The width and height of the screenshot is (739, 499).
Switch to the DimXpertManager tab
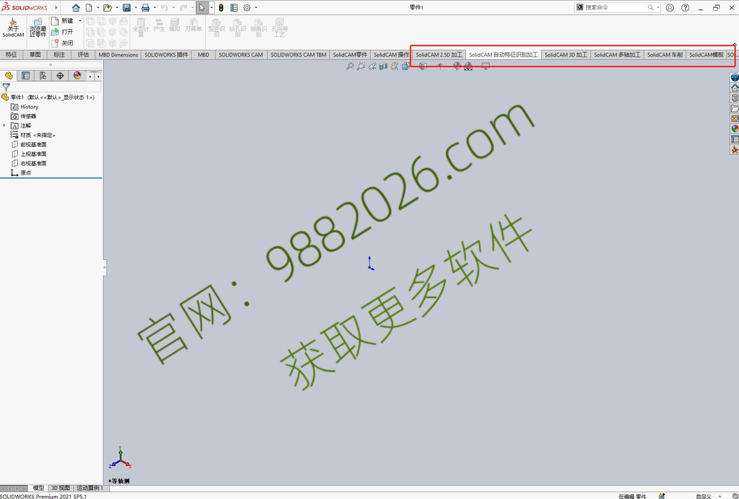point(60,76)
